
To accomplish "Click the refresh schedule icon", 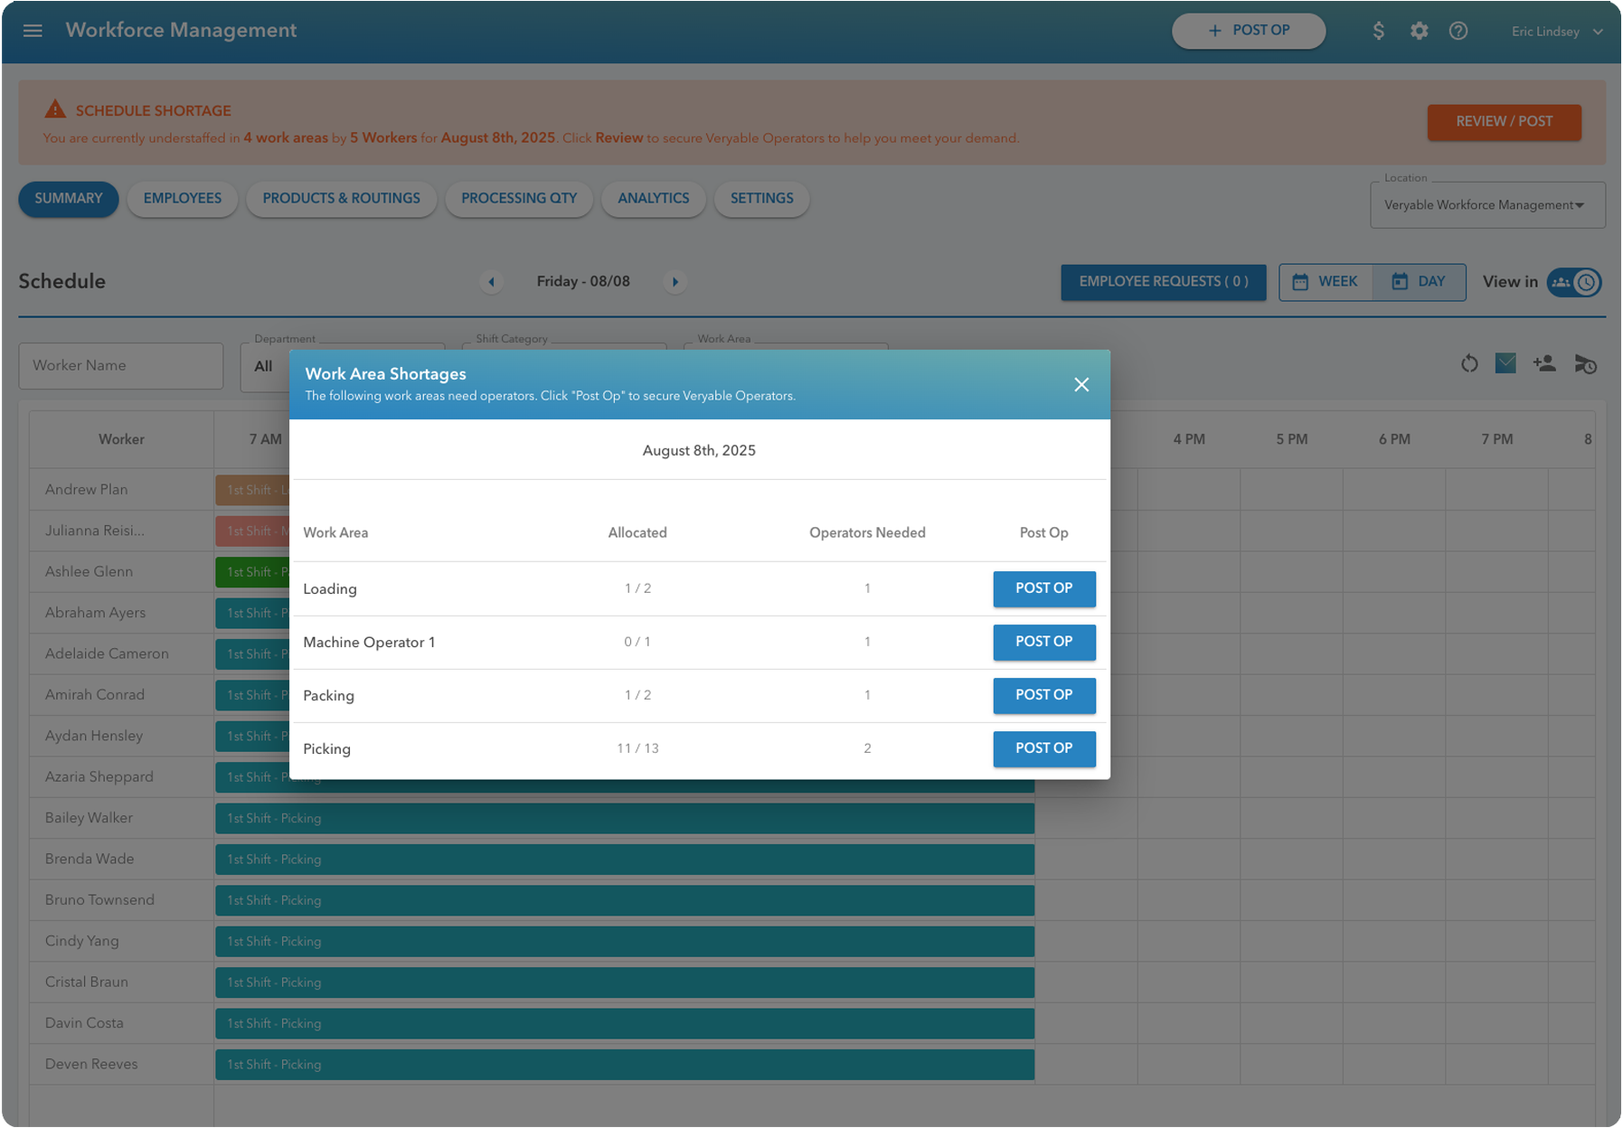I will click(1469, 364).
